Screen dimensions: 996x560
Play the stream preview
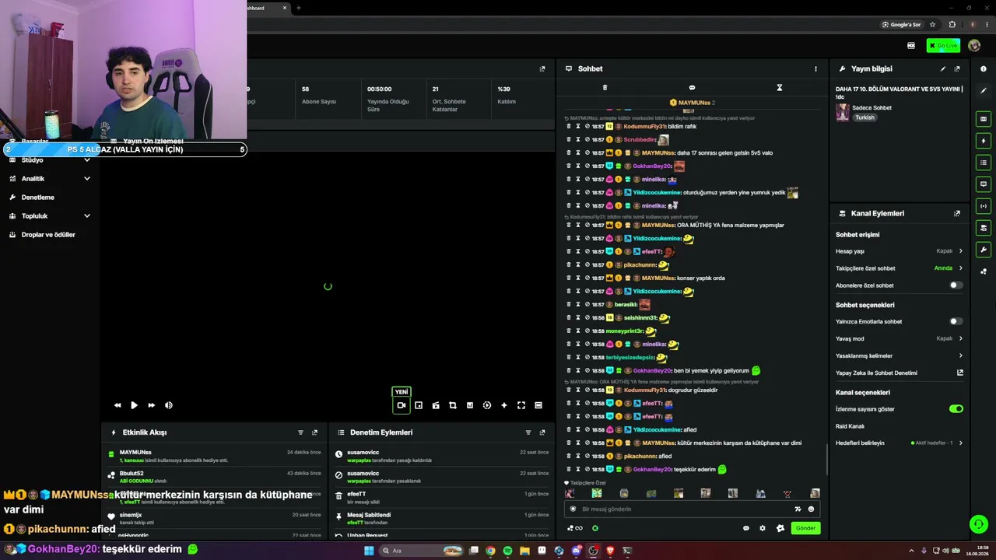[x=134, y=405]
